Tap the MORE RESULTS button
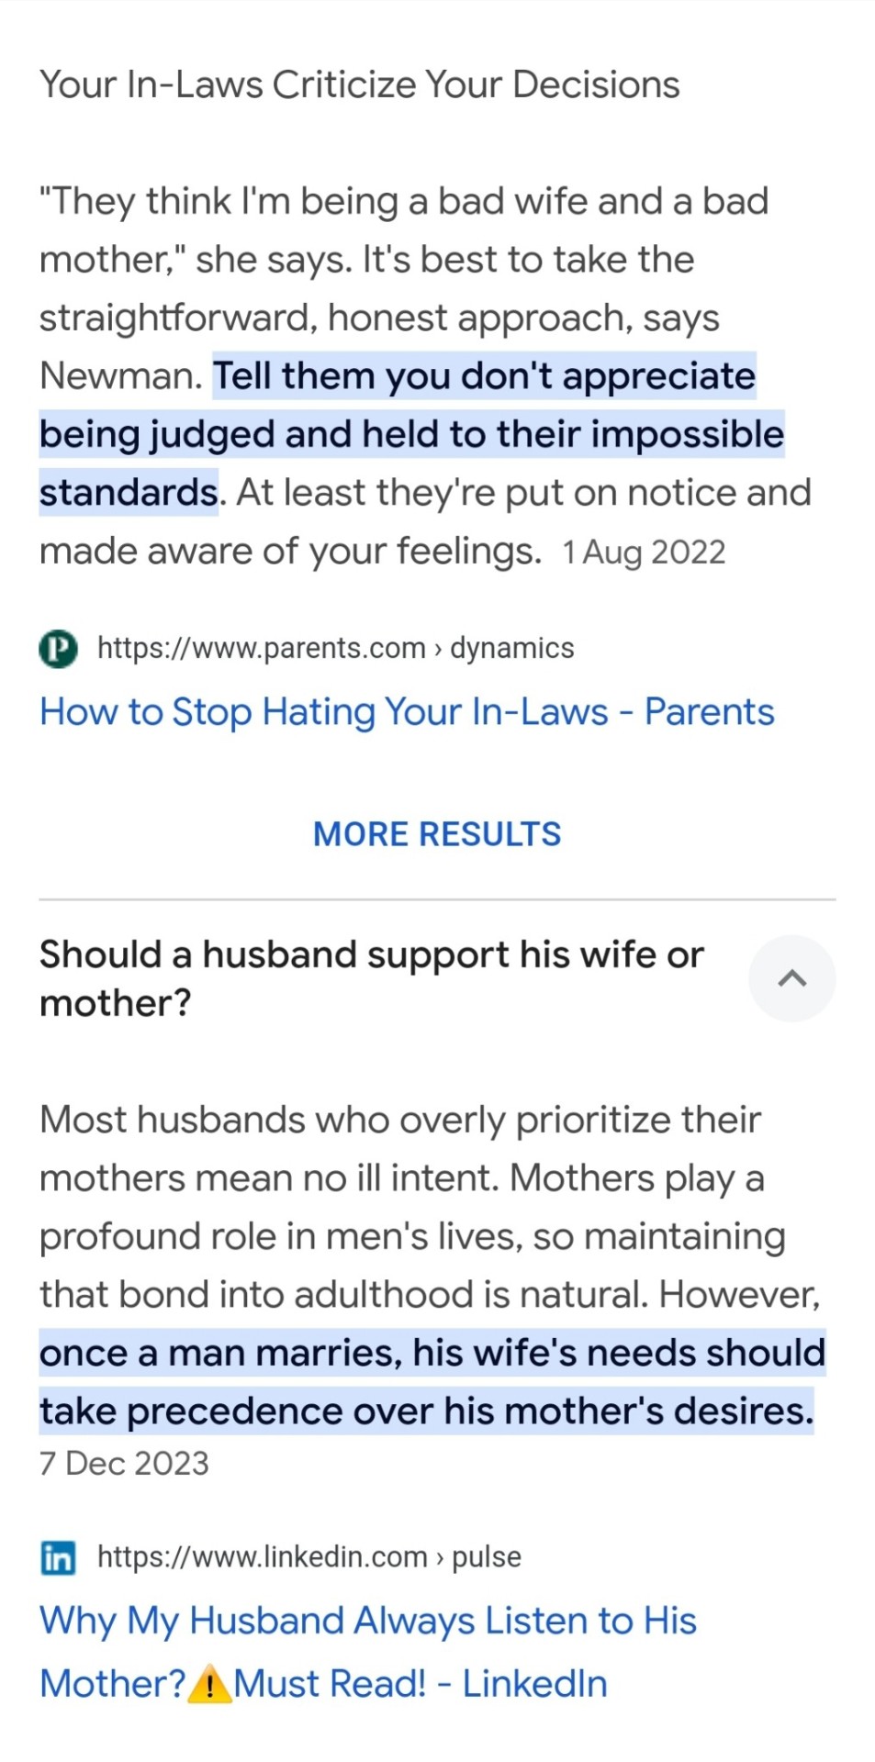875x1762 pixels. click(437, 834)
